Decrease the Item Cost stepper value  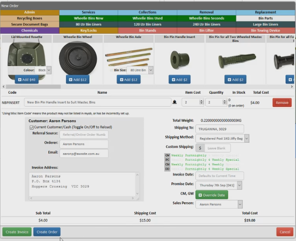pyautogui.click(x=202, y=103)
